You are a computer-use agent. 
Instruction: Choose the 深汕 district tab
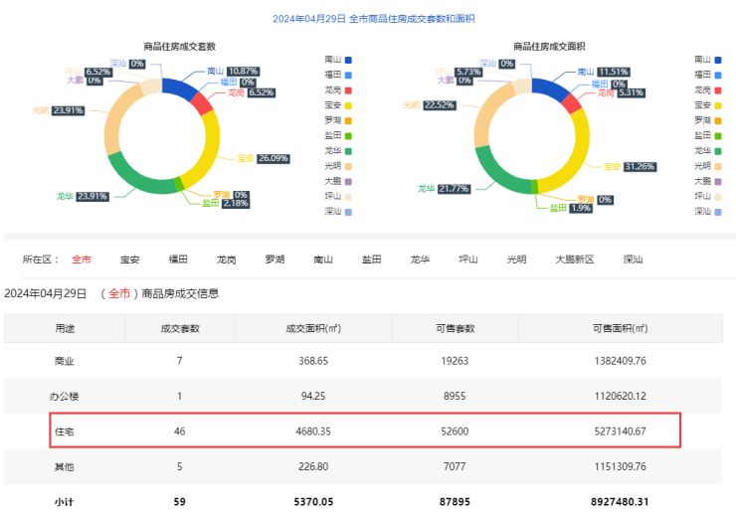point(634,260)
